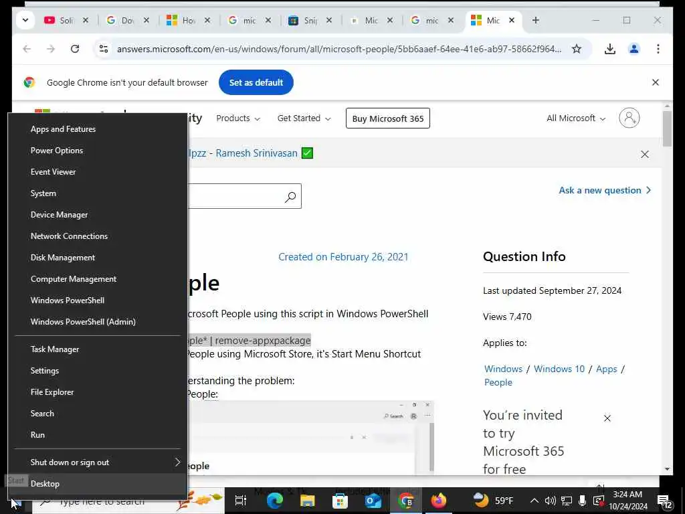Expand the Get Started dropdown

(304, 118)
